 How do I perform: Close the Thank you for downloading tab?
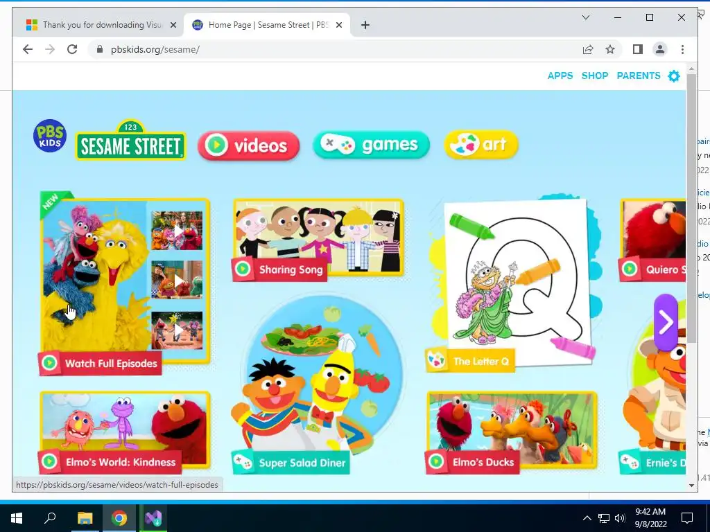pos(173,26)
